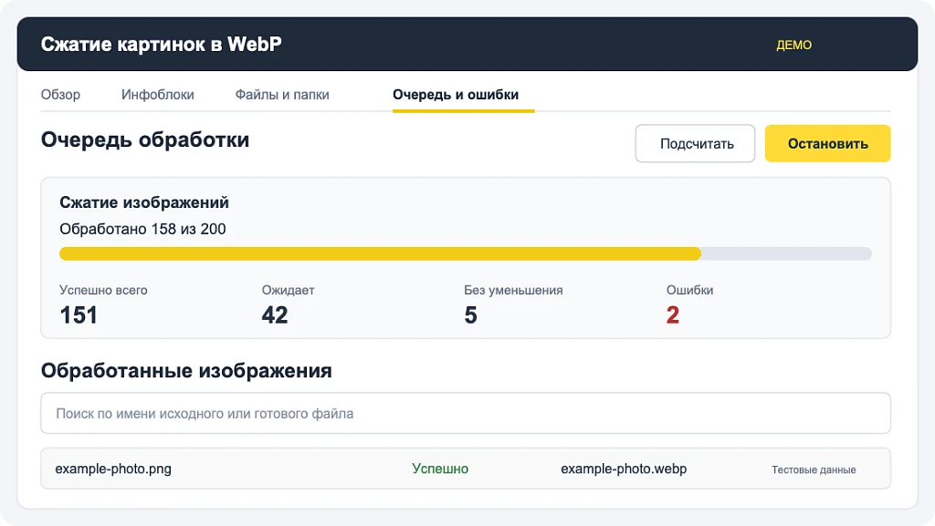Click the Без уменьшения value 5

[x=470, y=315]
